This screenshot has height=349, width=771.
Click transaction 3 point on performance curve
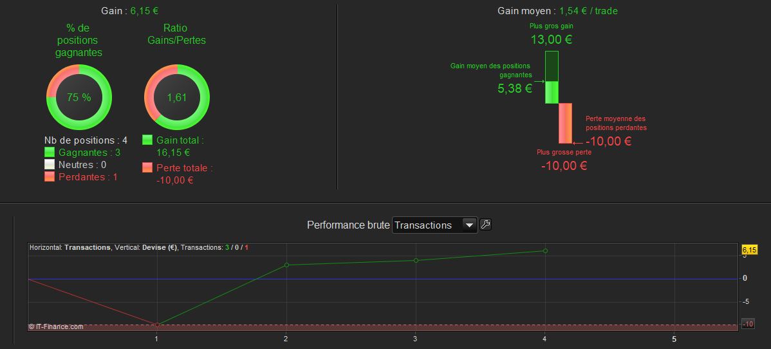tap(416, 260)
